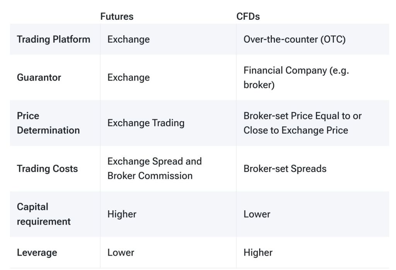Click the Financial Company (e.g. broker) cell

pyautogui.click(x=296, y=77)
